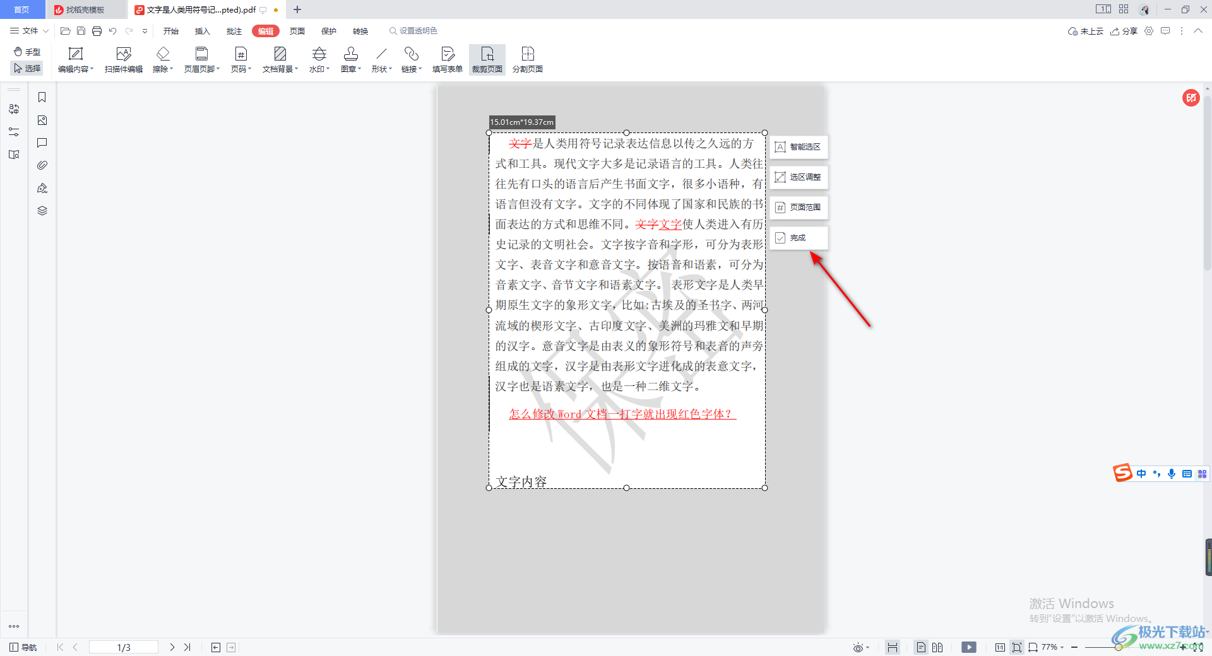Switch to the Home (首页) tab
The width and height of the screenshot is (1212, 656).
[22, 9]
